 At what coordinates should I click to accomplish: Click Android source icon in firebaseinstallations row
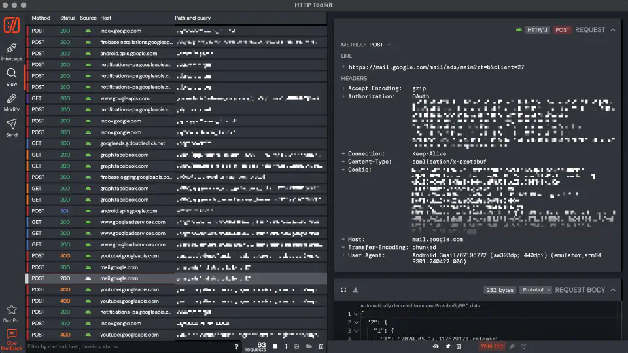pyautogui.click(x=88, y=42)
